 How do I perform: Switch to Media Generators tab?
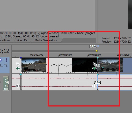pyautogui.click(x=46, y=40)
